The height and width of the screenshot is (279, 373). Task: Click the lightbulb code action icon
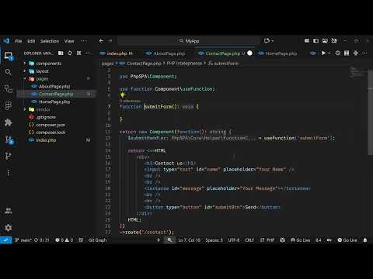[123, 95]
